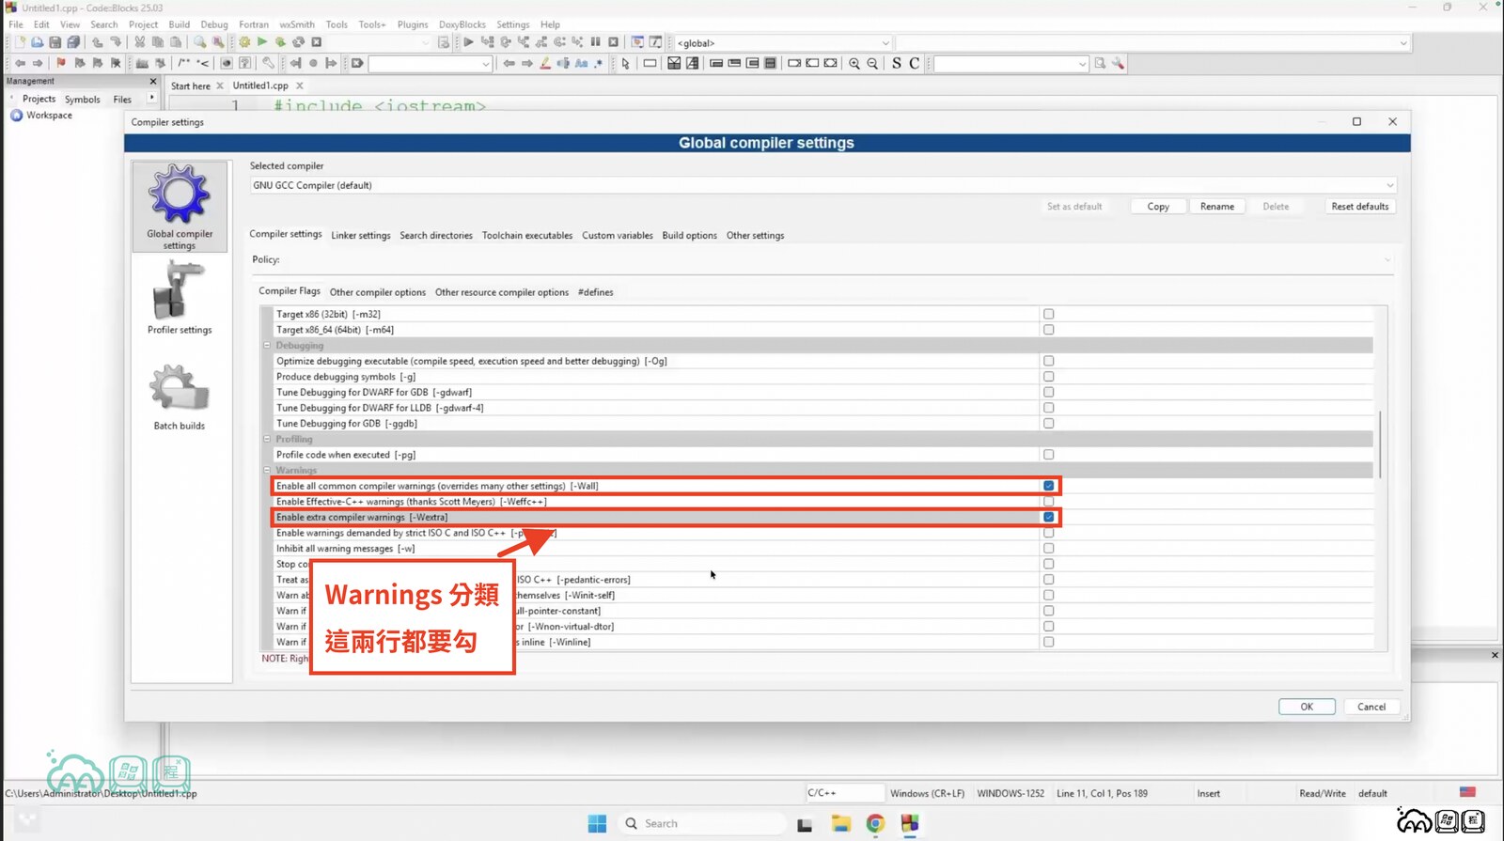Open Batch builds from sidebar
This screenshot has width=1504, height=841.
click(x=180, y=397)
